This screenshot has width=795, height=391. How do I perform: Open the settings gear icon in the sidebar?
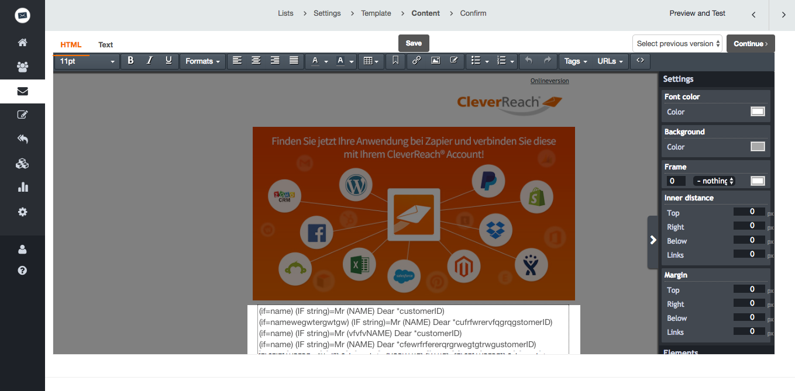point(22,212)
